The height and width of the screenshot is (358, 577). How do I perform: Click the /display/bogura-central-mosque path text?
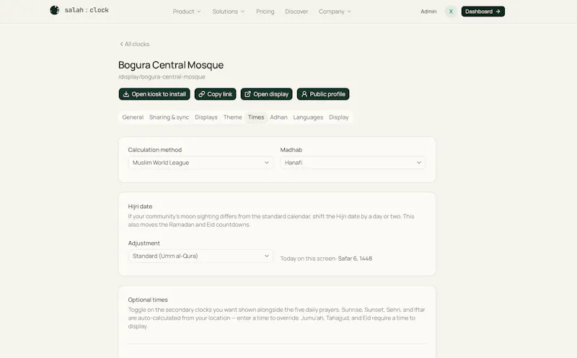point(162,77)
